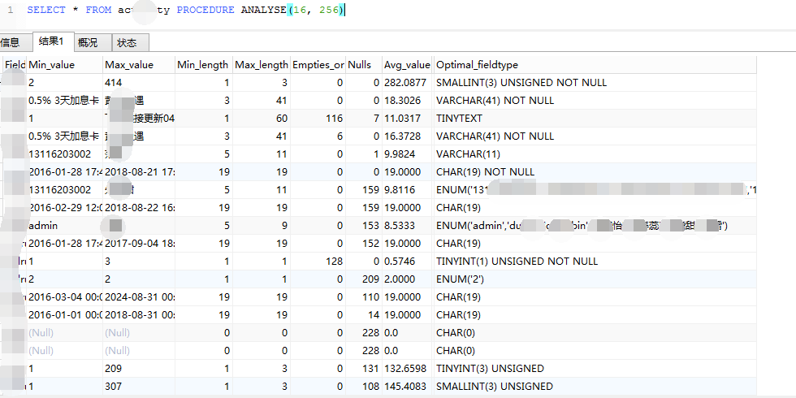796x398 pixels.
Task: Select the Max_value 2024-08-31 cell
Action: [139, 296]
